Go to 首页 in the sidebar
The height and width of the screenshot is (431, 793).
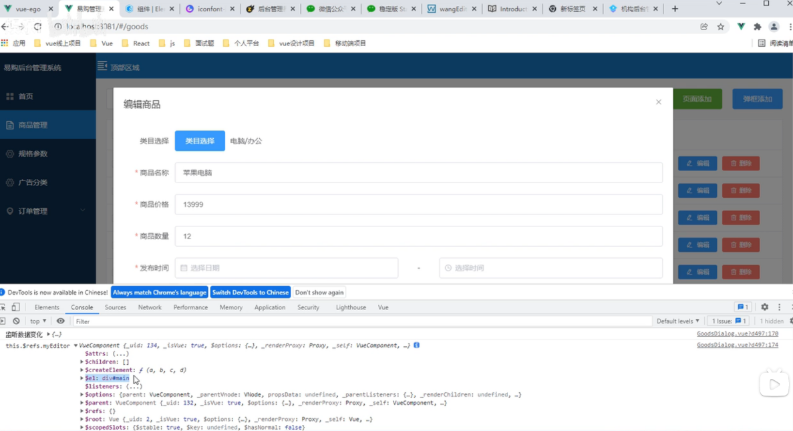[47, 96]
